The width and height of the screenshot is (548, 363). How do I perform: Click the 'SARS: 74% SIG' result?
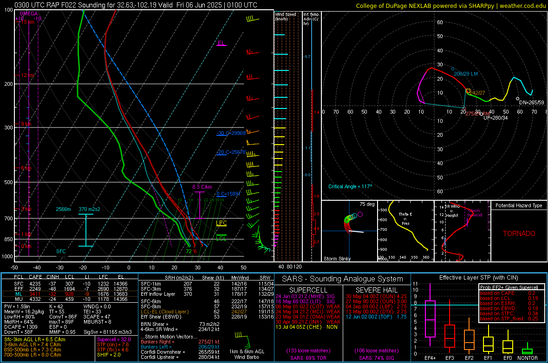click(x=376, y=358)
